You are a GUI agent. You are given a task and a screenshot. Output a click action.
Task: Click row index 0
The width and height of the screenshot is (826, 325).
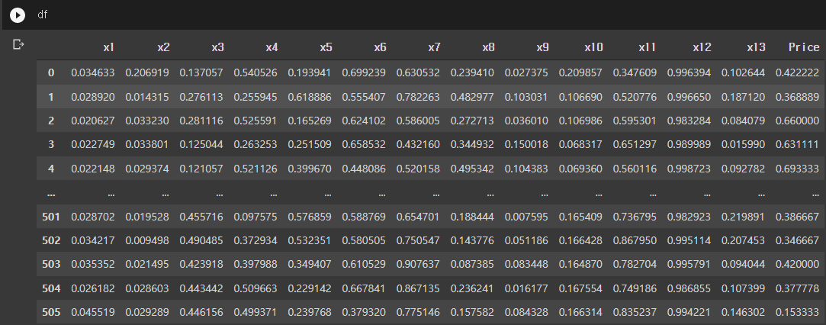click(51, 72)
